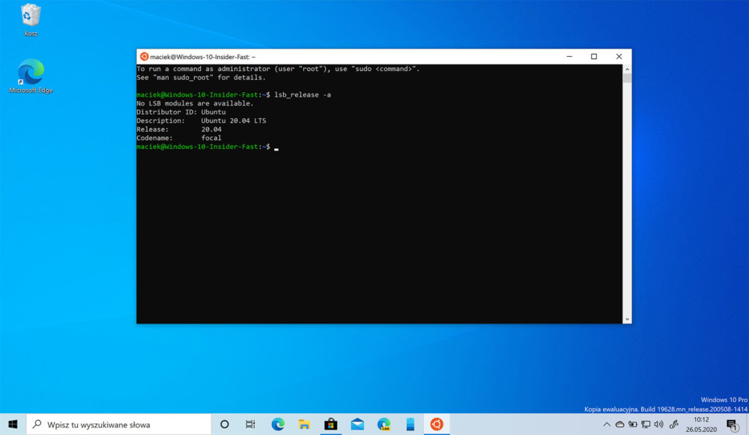Select the Microsoft Edge desktop shortcut
Screen dimensions: 749x435
31,76
